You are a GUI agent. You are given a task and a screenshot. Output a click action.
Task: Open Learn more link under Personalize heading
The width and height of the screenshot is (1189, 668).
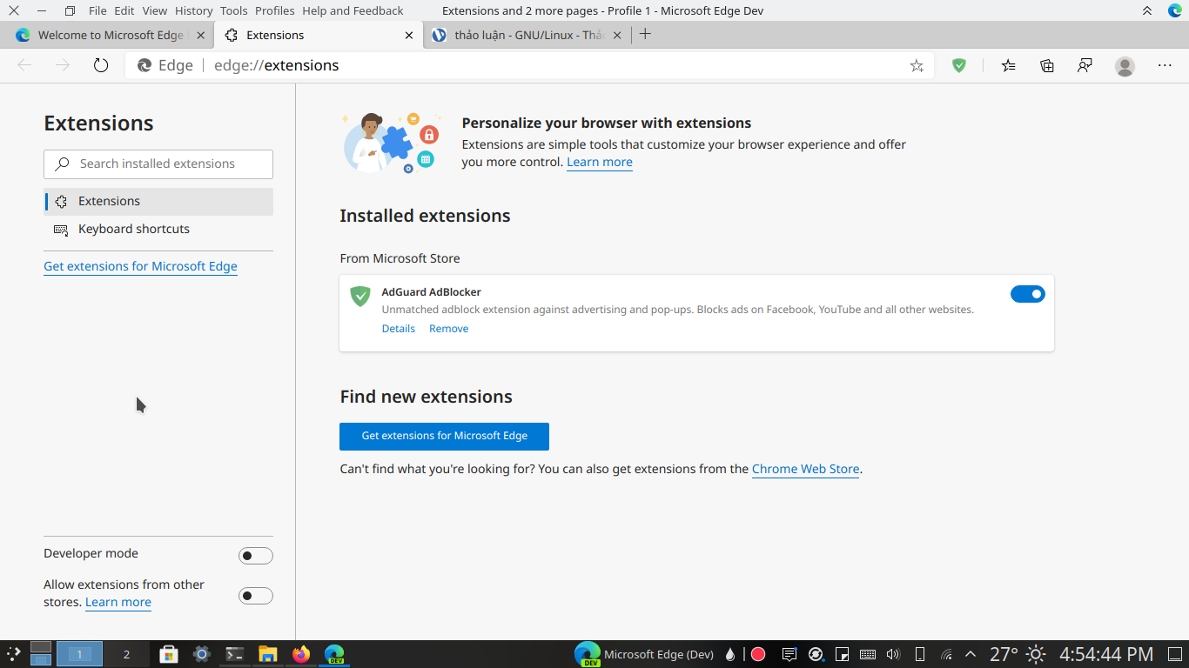(600, 162)
